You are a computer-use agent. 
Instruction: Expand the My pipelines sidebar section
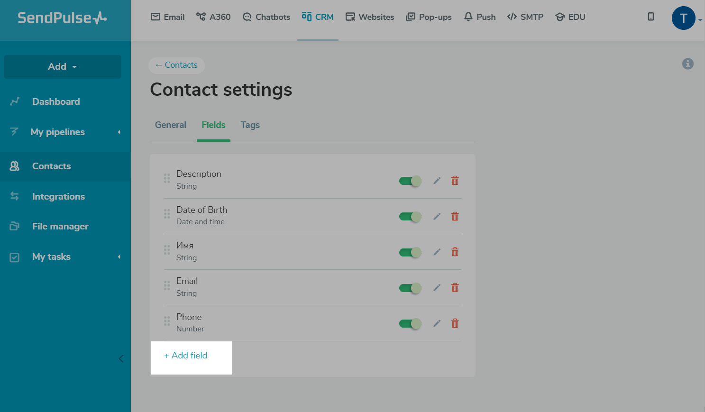click(65, 132)
